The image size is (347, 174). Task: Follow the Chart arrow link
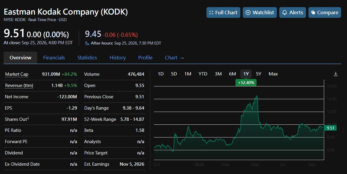tap(174, 58)
